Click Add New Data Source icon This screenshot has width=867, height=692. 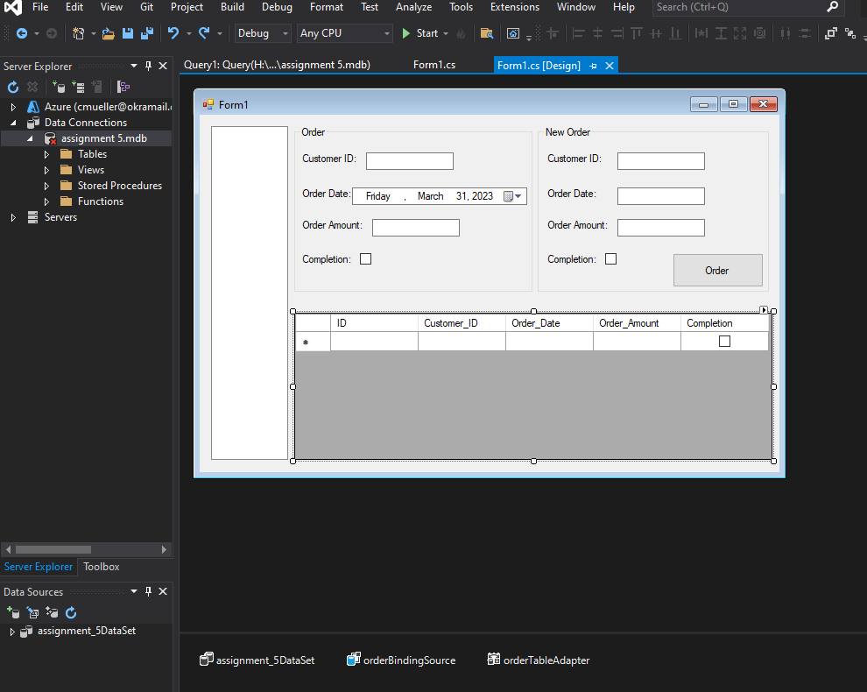click(13, 612)
